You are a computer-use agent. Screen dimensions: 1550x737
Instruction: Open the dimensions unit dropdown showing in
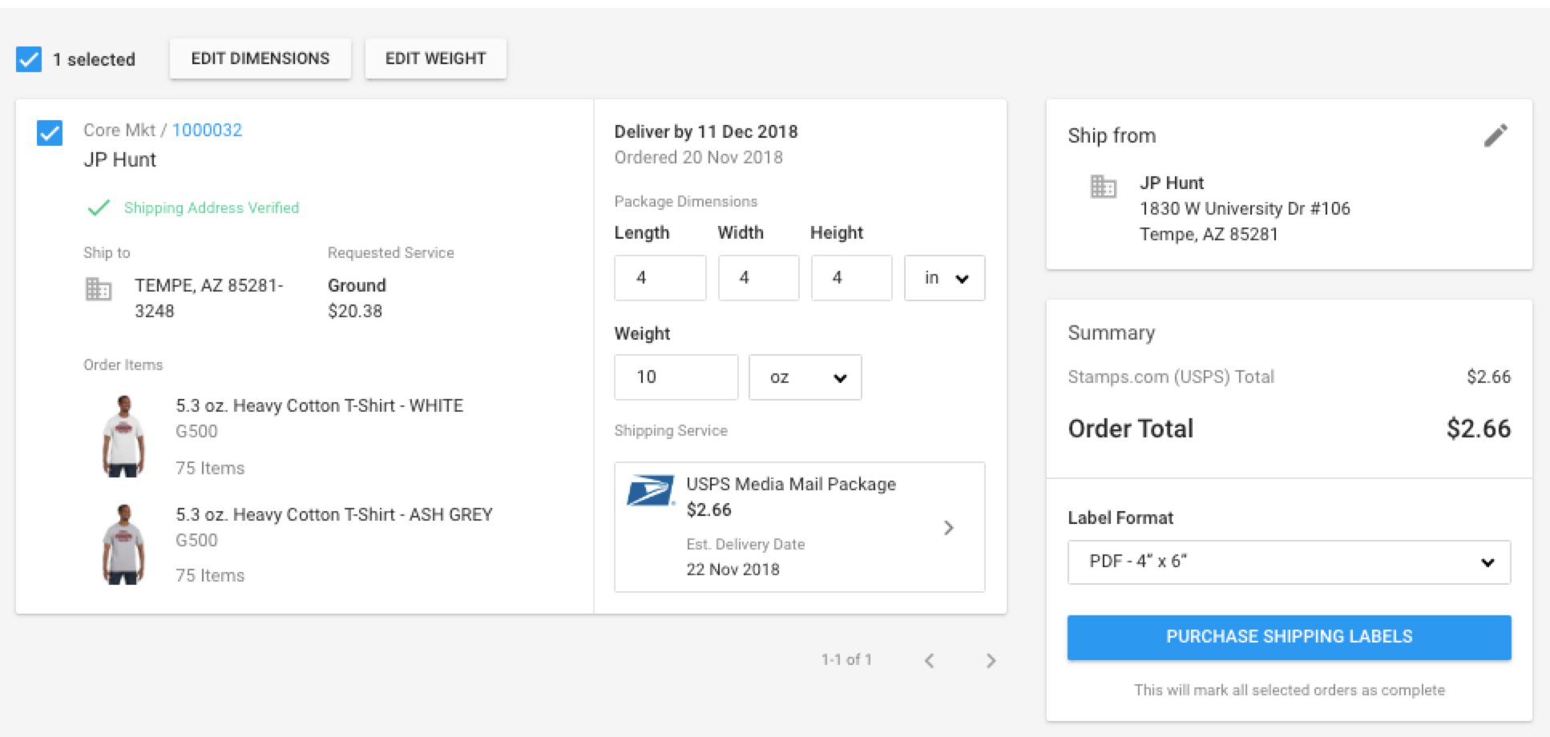pos(944,278)
